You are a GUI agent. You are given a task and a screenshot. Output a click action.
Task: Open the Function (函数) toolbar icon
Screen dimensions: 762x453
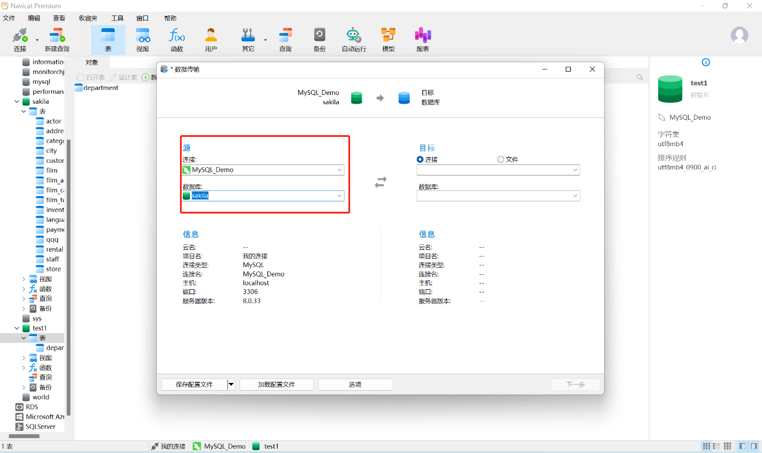tap(177, 40)
